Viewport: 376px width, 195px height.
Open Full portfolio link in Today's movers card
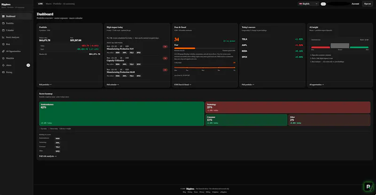(248, 85)
